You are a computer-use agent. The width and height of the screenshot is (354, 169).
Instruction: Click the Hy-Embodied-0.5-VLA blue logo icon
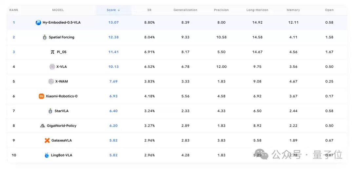tap(38, 23)
